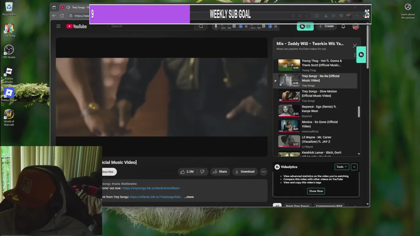This screenshot has width=420, height=236.
Task: Download the video
Action: pos(245,171)
